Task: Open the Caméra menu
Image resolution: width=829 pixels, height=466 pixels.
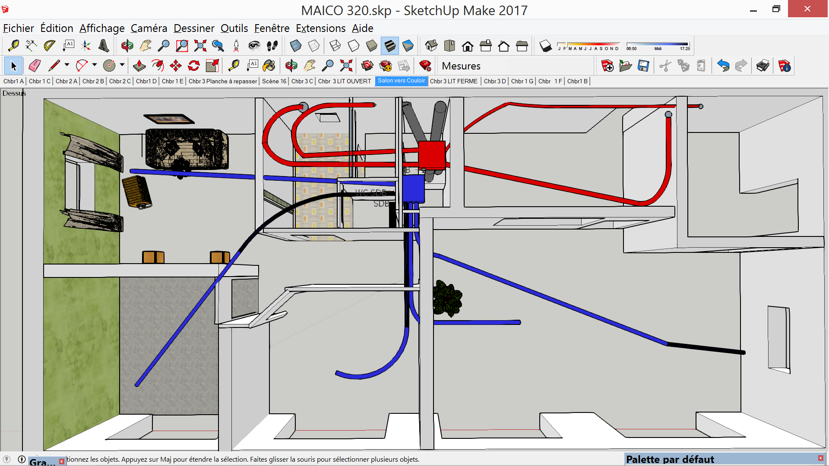Action: [x=149, y=28]
